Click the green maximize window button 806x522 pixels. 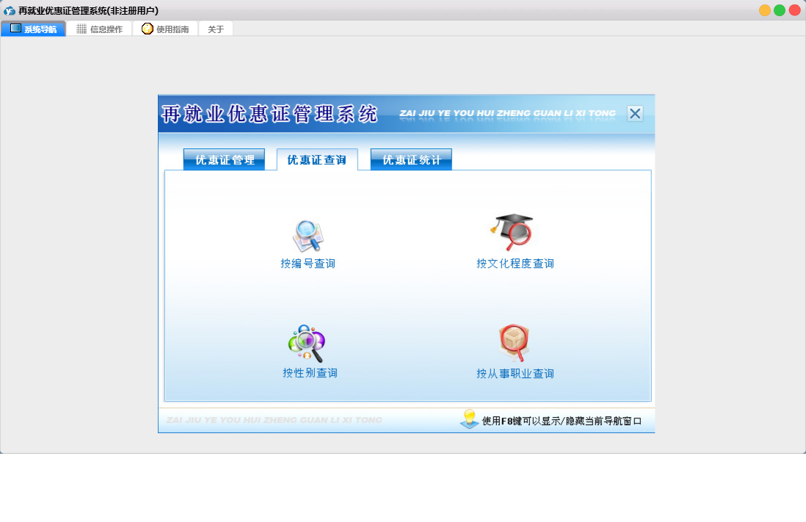[x=780, y=10]
